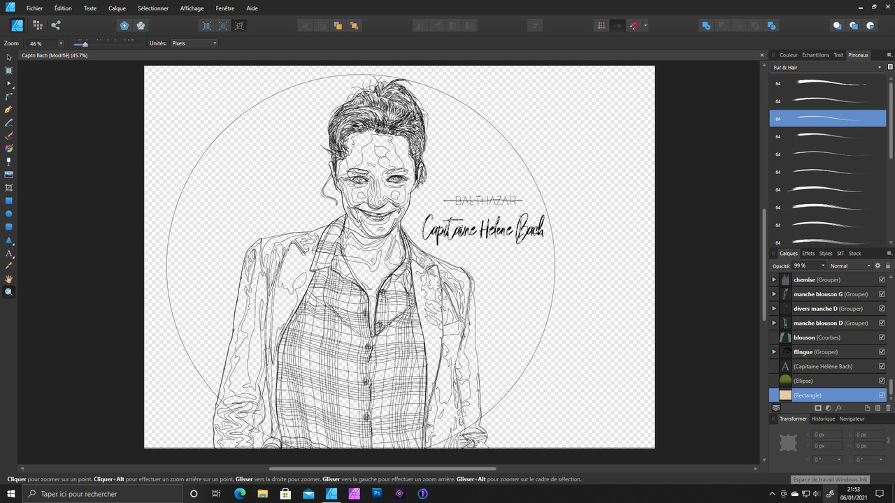Switch to the Export persona icon
The width and height of the screenshot is (895, 503).
coord(56,25)
